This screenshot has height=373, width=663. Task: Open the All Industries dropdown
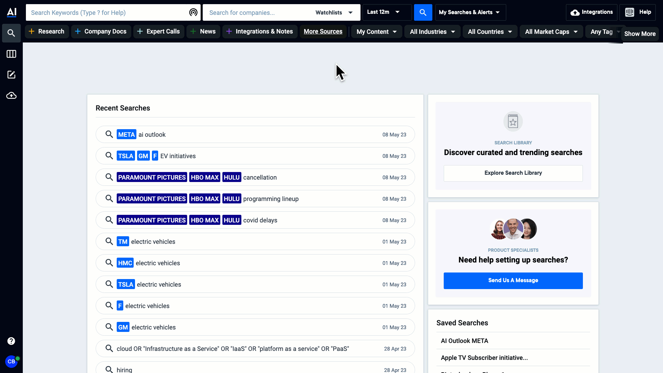(x=433, y=32)
